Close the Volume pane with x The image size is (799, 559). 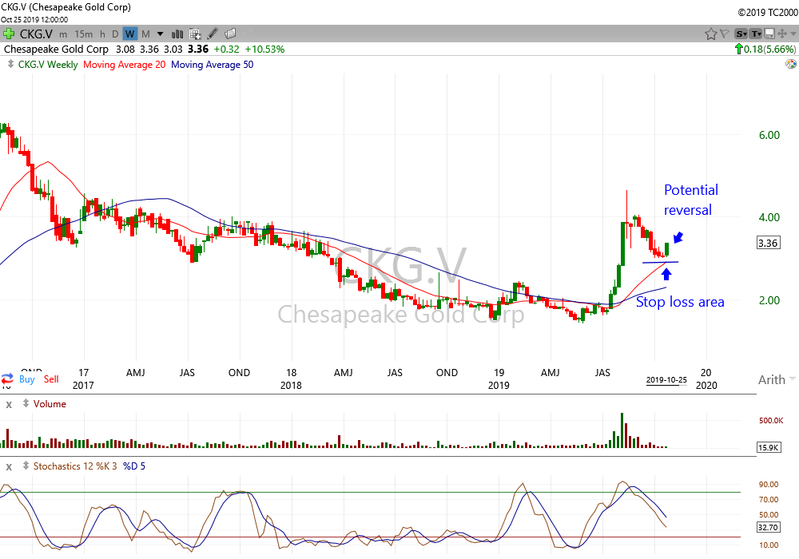click(9, 405)
